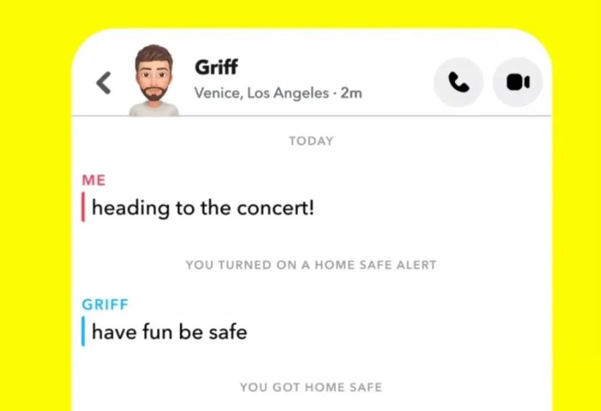Select the "have fun be safe" message

(169, 332)
